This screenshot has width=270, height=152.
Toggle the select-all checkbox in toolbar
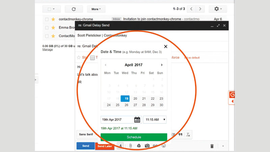click(x=49, y=9)
